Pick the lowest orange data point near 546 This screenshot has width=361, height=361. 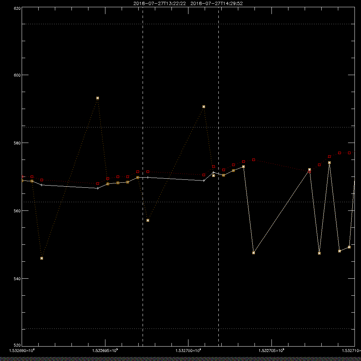click(x=42, y=258)
